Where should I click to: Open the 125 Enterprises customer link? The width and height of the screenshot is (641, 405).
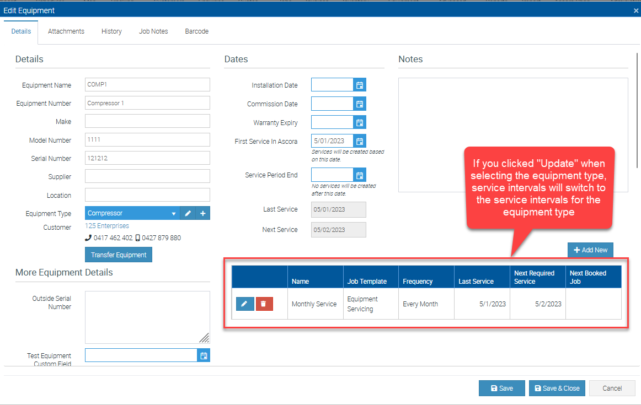(106, 226)
